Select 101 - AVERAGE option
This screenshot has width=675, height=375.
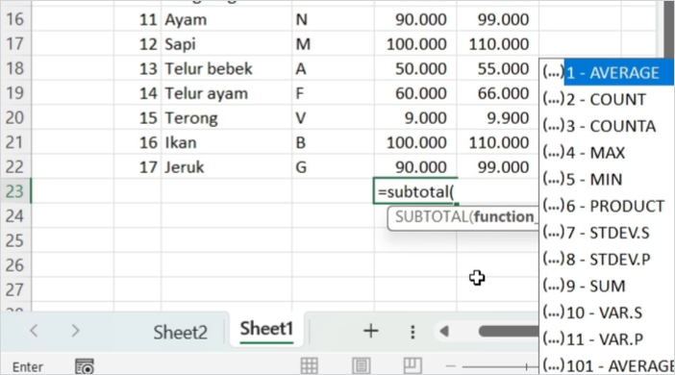click(x=607, y=365)
